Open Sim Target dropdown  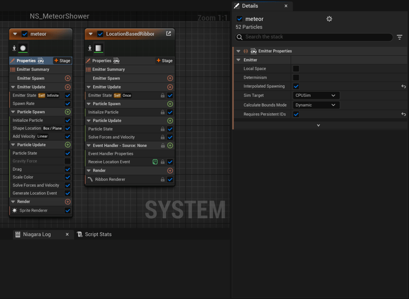[x=316, y=95]
